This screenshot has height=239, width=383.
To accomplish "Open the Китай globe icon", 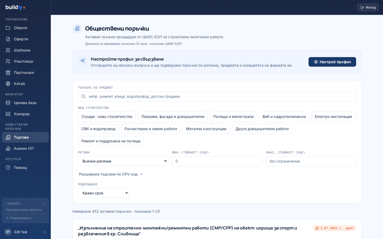I will (8, 84).
